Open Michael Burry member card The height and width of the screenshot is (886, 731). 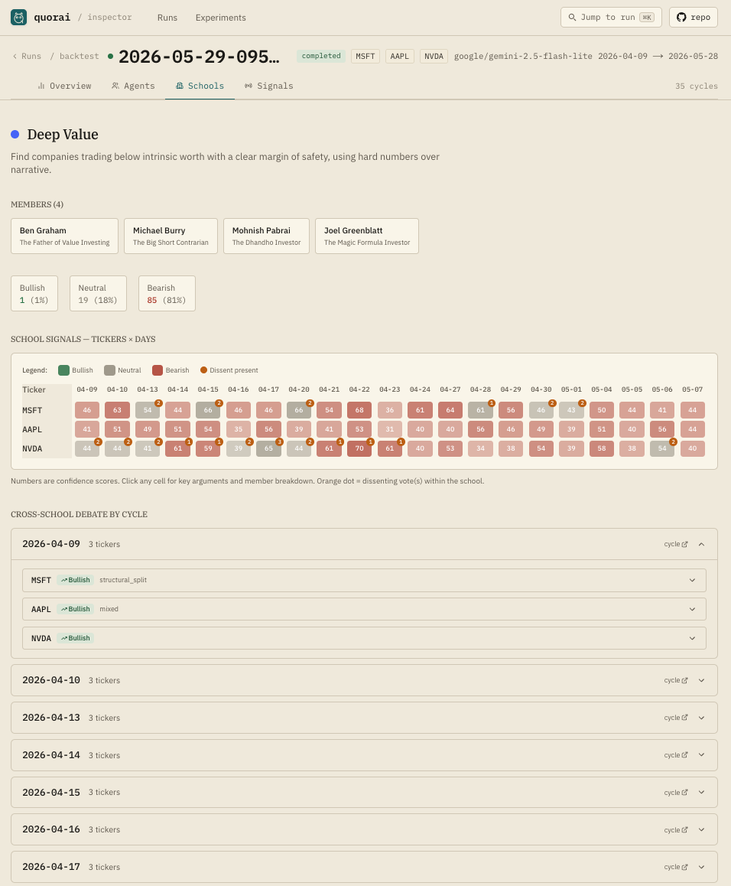[171, 236]
